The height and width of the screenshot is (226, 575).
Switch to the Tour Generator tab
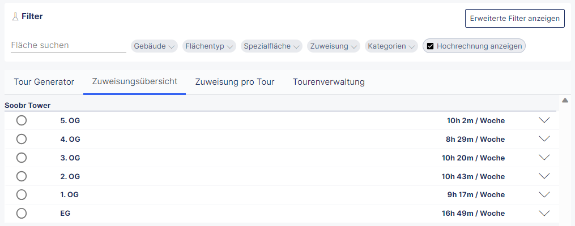coord(44,82)
